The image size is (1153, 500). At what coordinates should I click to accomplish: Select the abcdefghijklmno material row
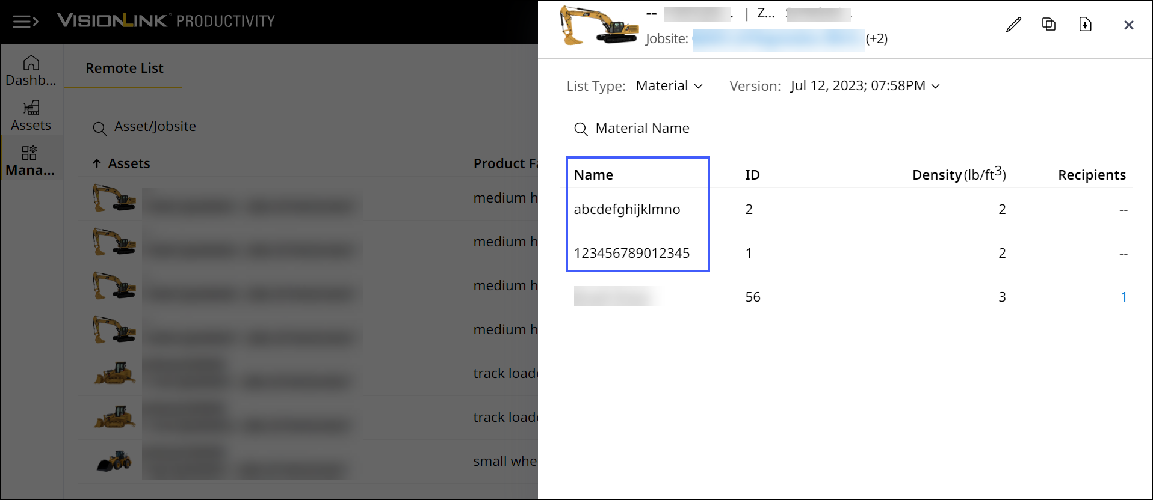tap(626, 209)
